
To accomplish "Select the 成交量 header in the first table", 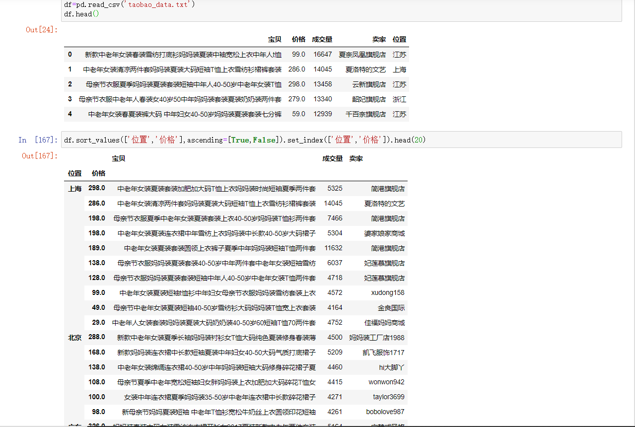I will pyautogui.click(x=322, y=39).
